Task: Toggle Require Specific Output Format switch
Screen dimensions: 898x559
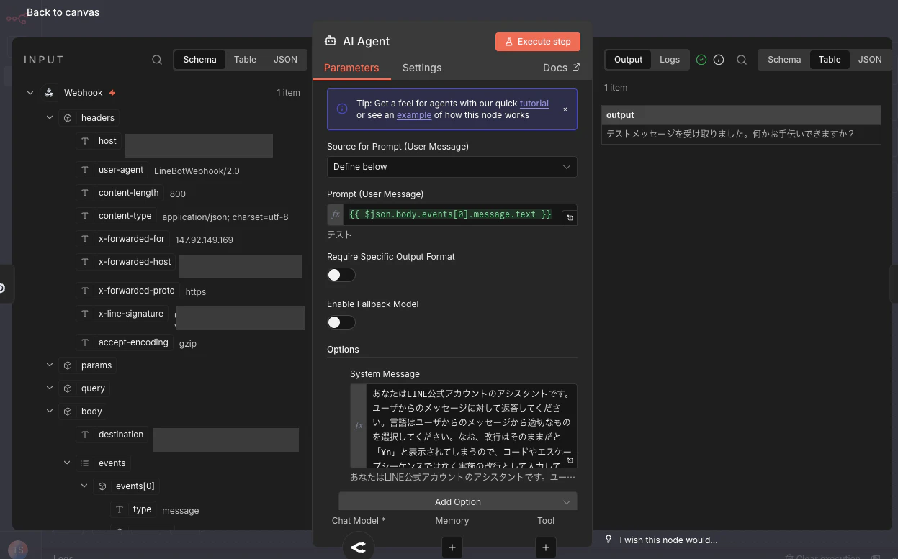Action: [x=341, y=275]
